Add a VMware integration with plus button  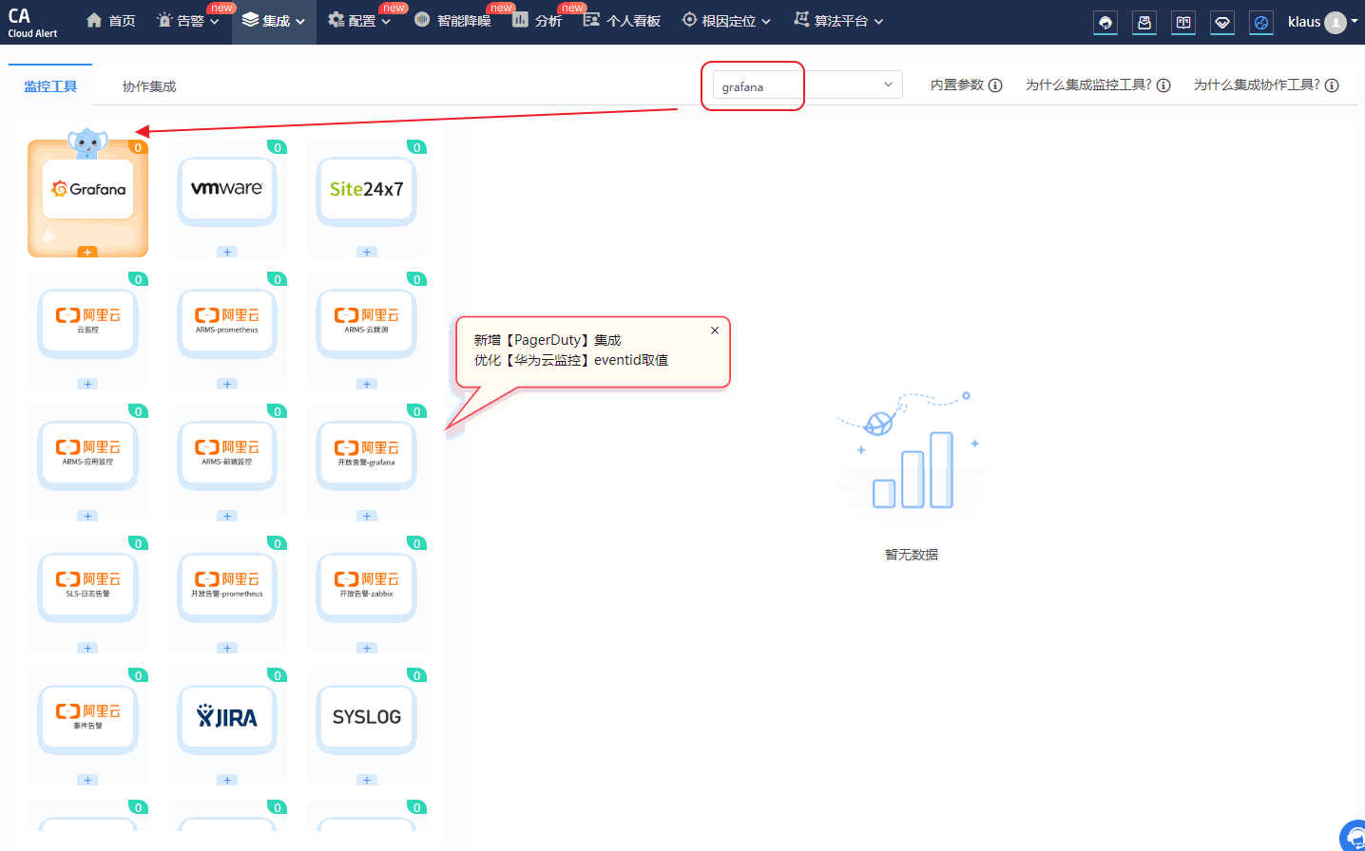click(227, 253)
